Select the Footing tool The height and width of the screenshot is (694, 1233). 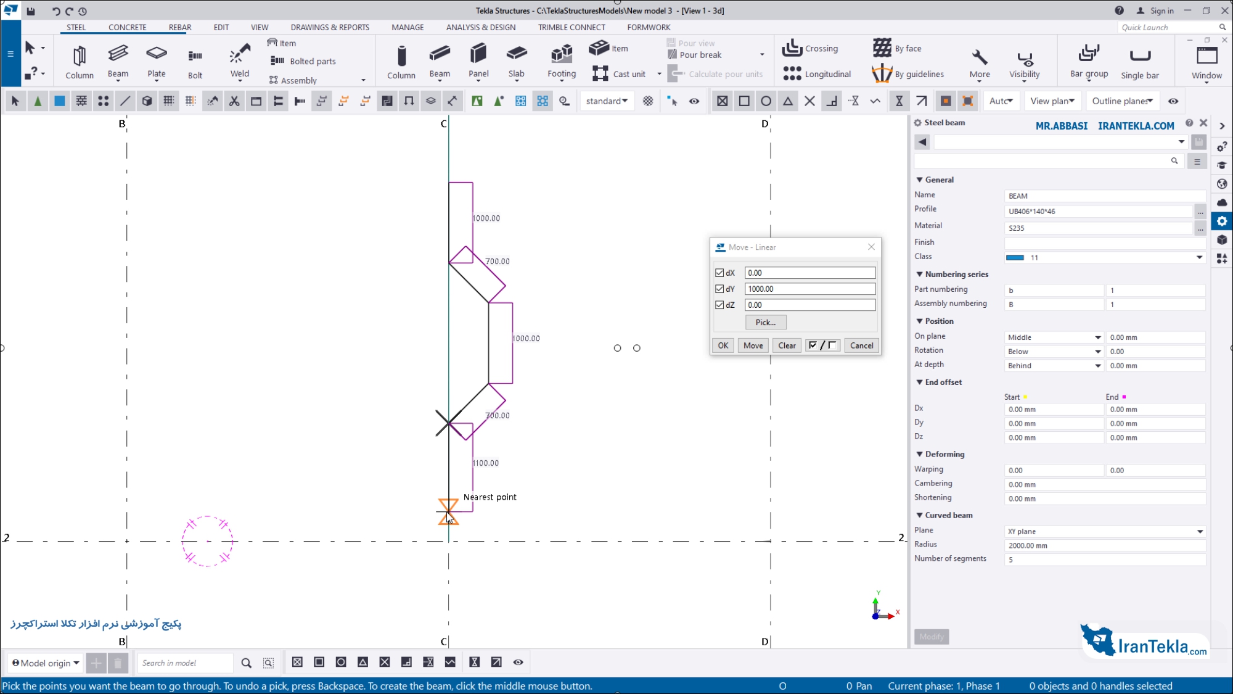point(562,62)
